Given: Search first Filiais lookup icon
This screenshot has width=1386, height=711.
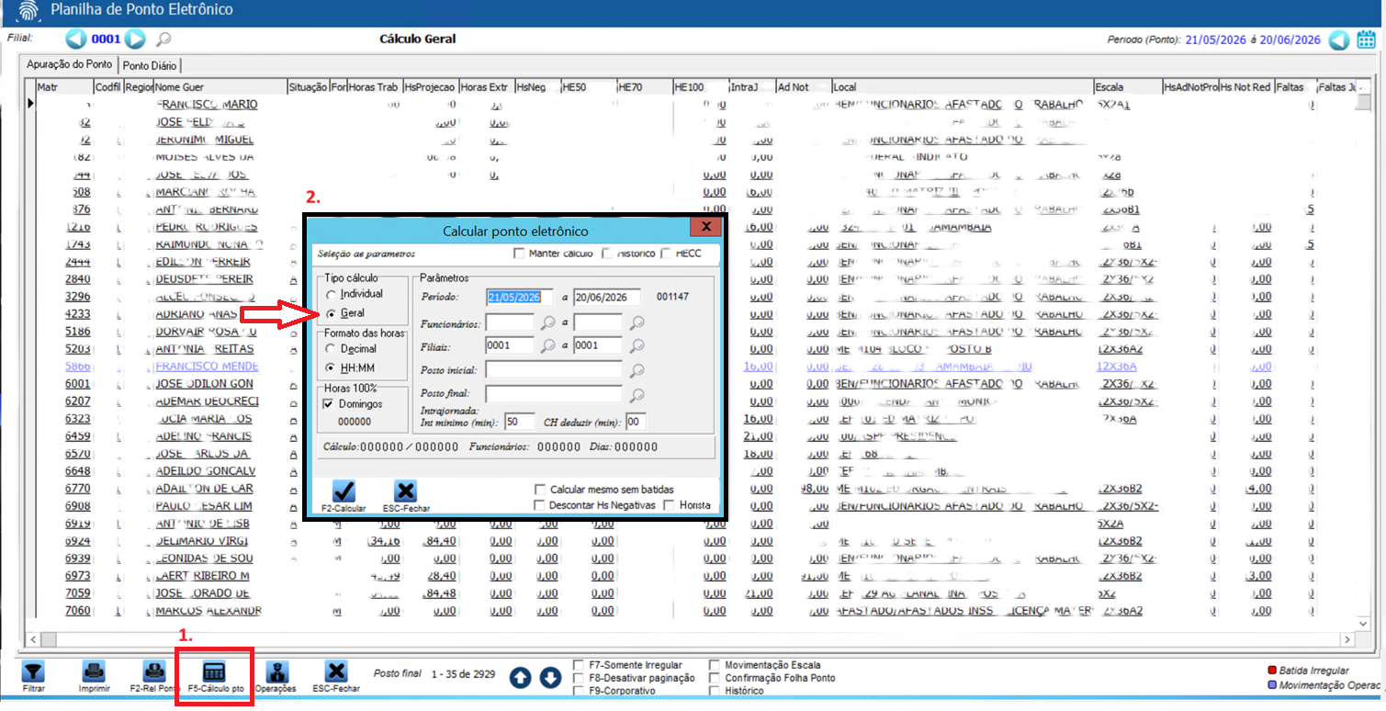Looking at the screenshot, I should [x=547, y=345].
